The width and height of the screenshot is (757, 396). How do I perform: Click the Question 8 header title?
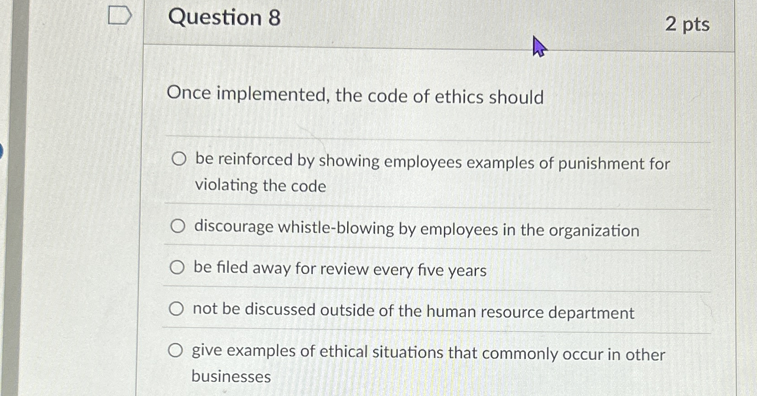pyautogui.click(x=225, y=19)
